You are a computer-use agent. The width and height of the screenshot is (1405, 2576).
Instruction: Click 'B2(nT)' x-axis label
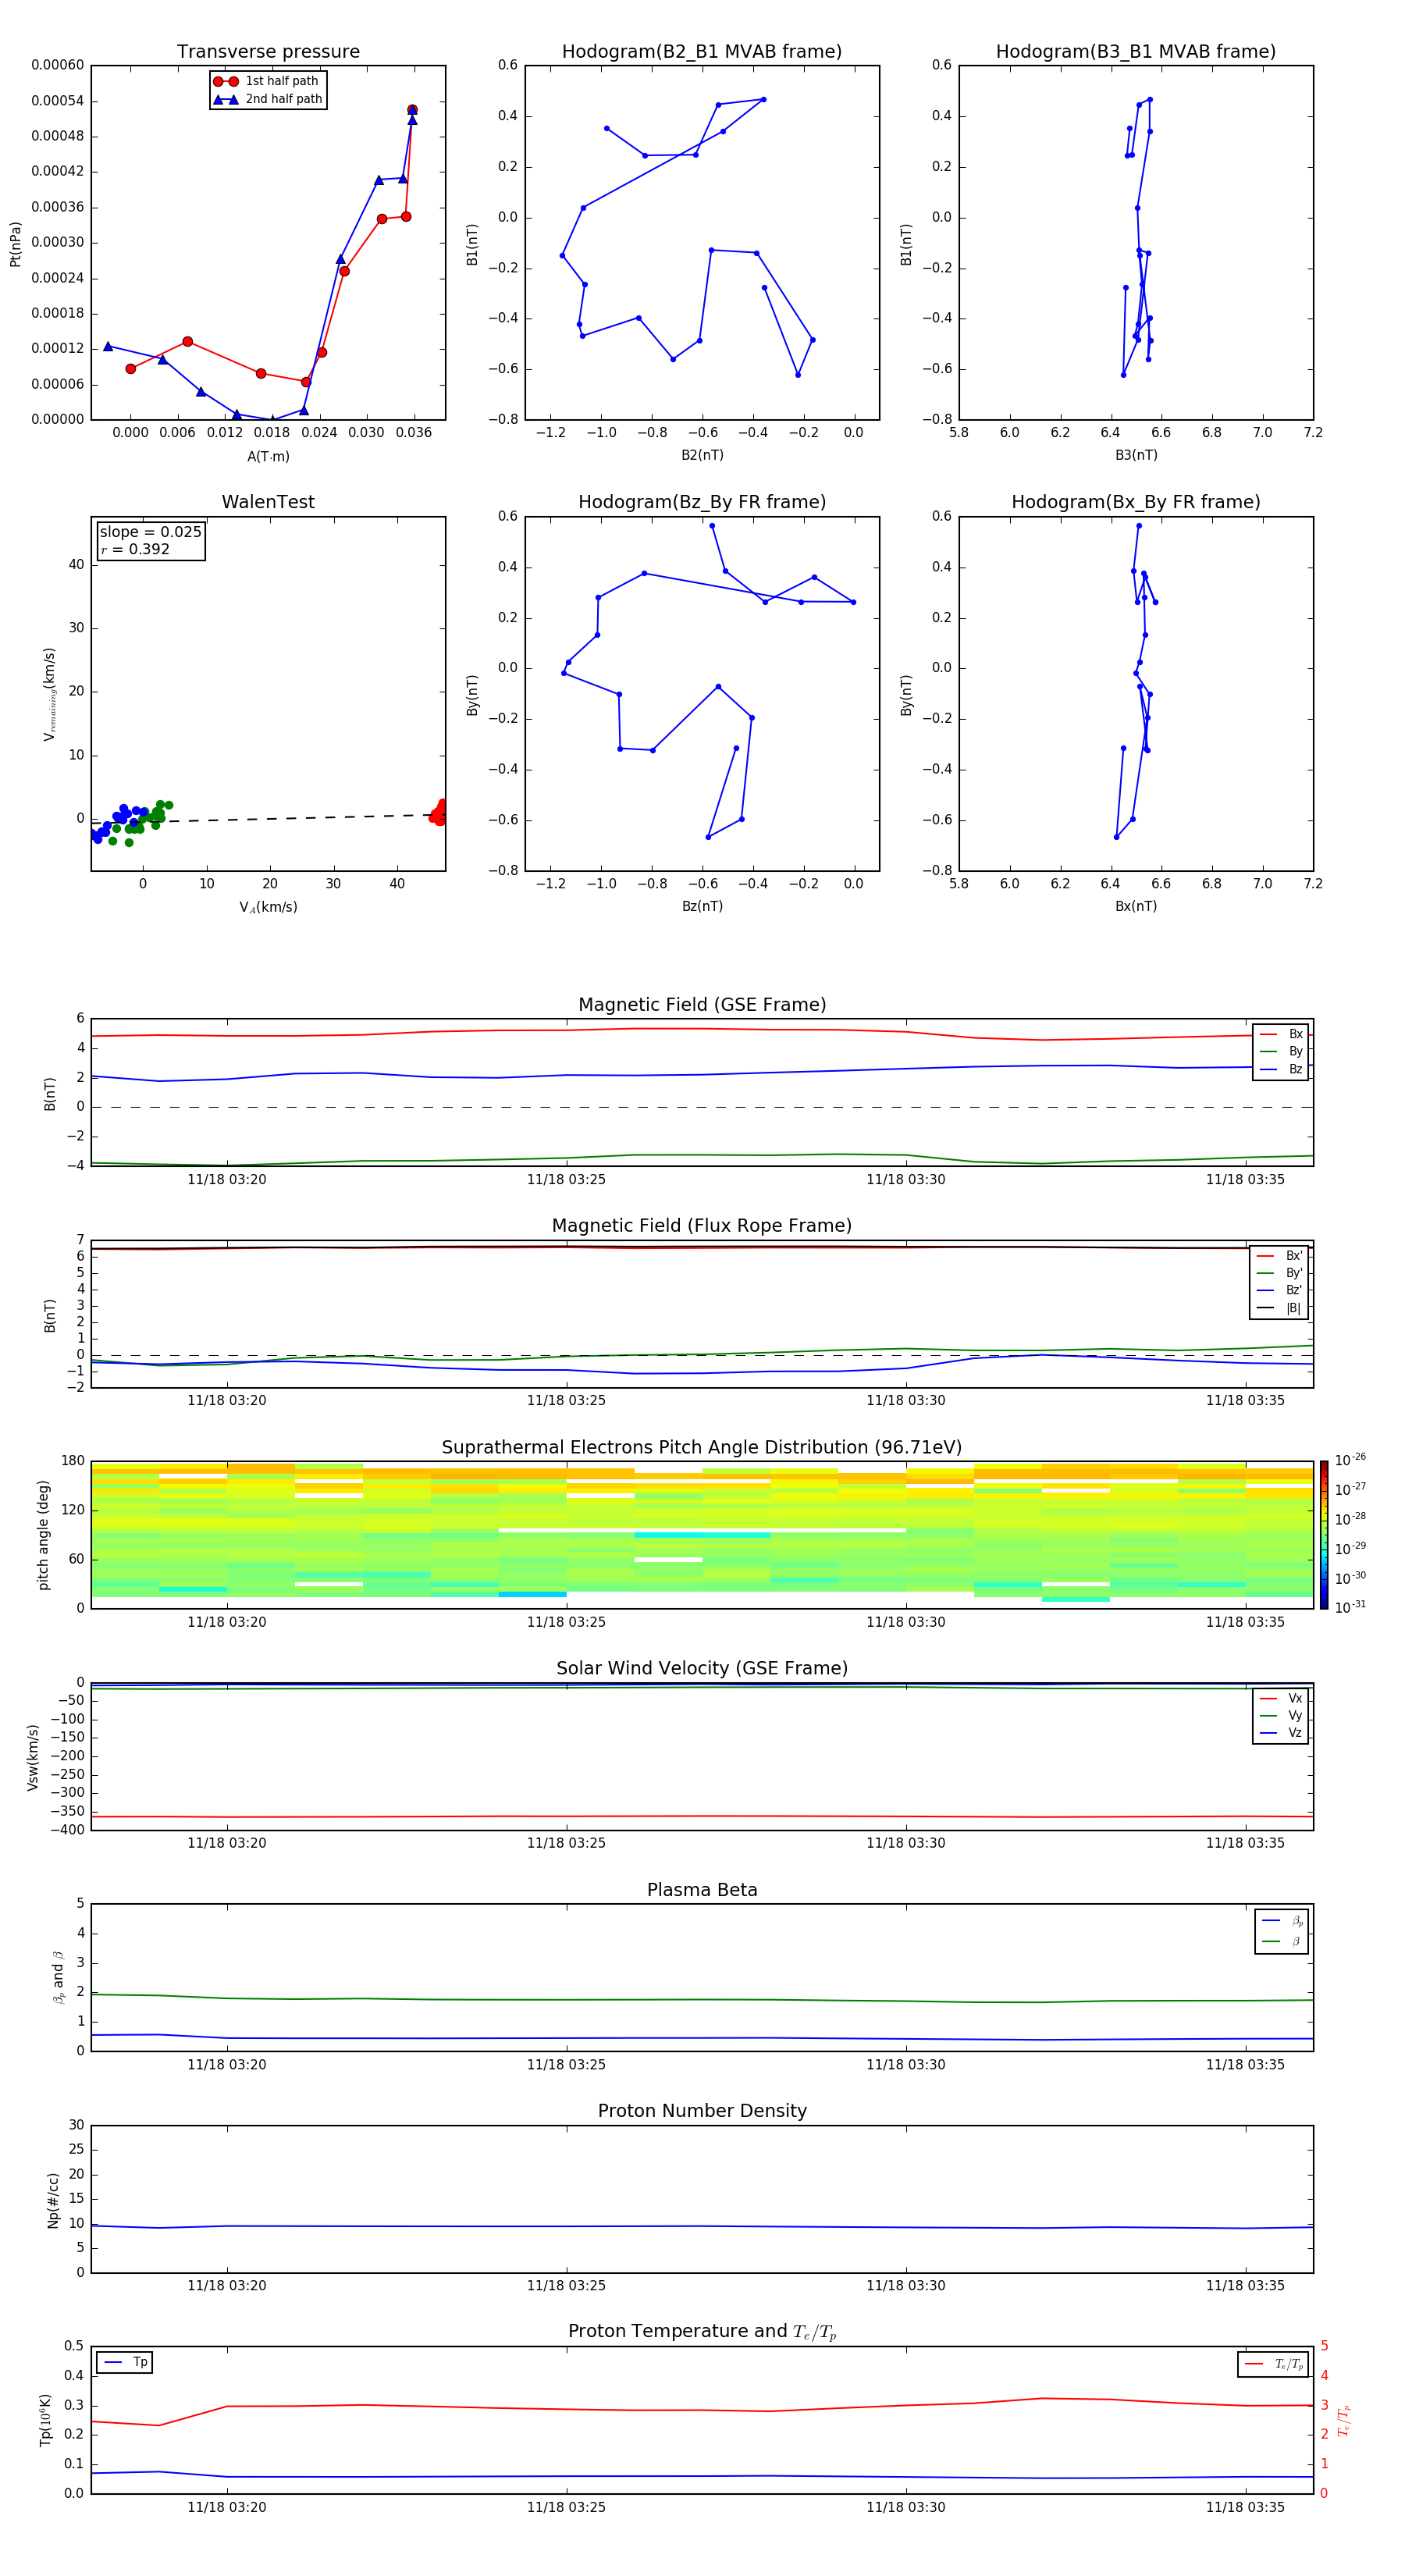(702, 455)
